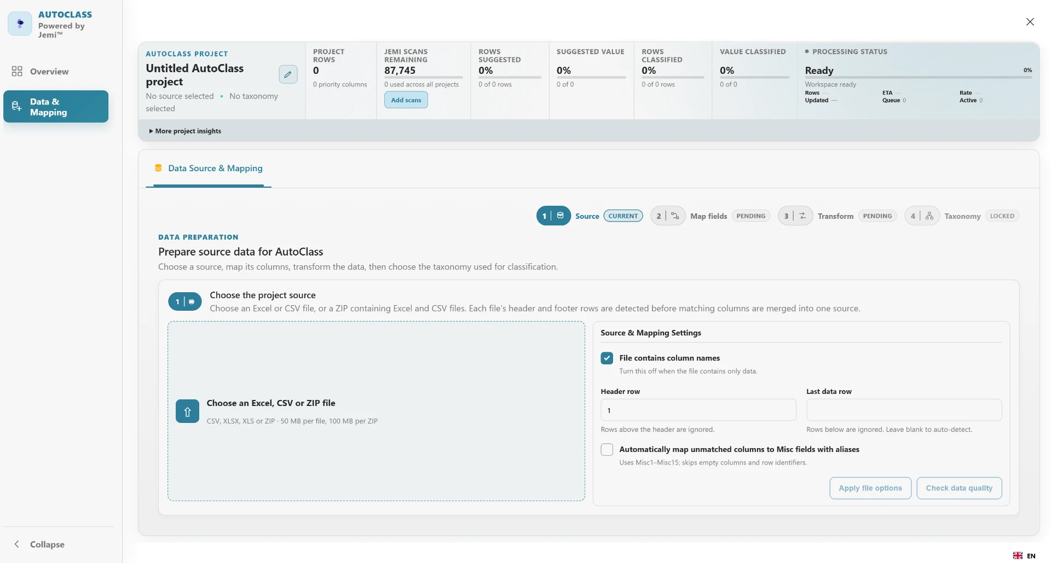Click the AutoClass logo icon
Viewport: 1051px width, 563px height.
point(20,24)
